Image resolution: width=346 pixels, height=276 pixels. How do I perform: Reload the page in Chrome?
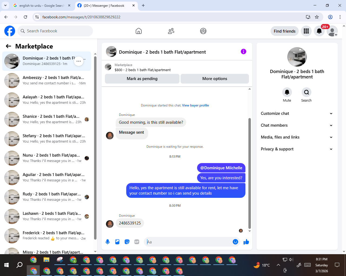click(x=25, y=17)
